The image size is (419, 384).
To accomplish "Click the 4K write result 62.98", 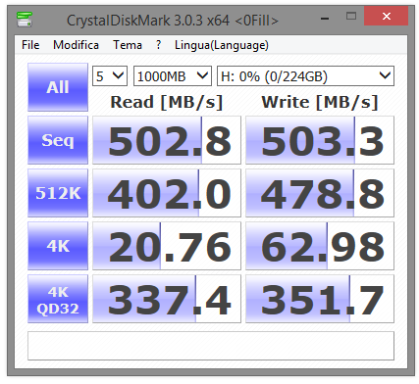I will 320,246.
